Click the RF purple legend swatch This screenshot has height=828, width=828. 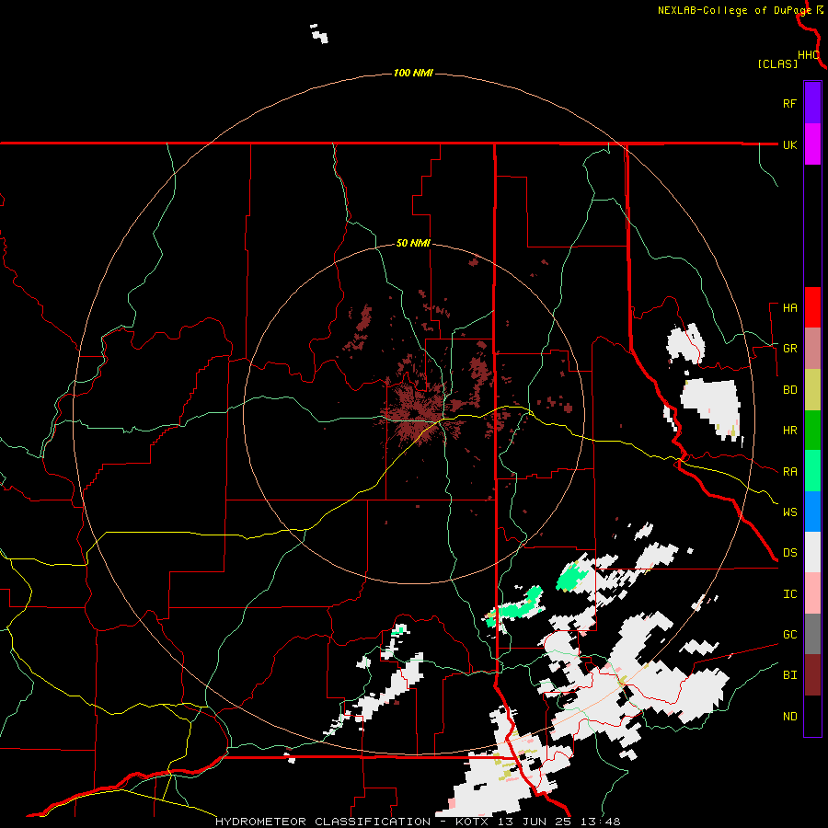812,102
